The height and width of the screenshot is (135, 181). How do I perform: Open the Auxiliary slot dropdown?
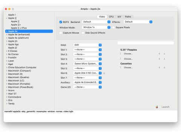(87, 82)
